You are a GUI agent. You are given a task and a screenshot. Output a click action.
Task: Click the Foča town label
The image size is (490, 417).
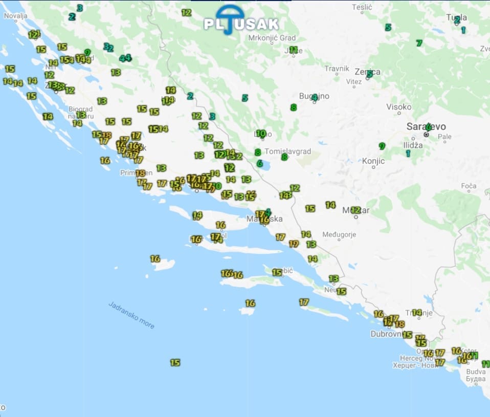[x=469, y=186]
